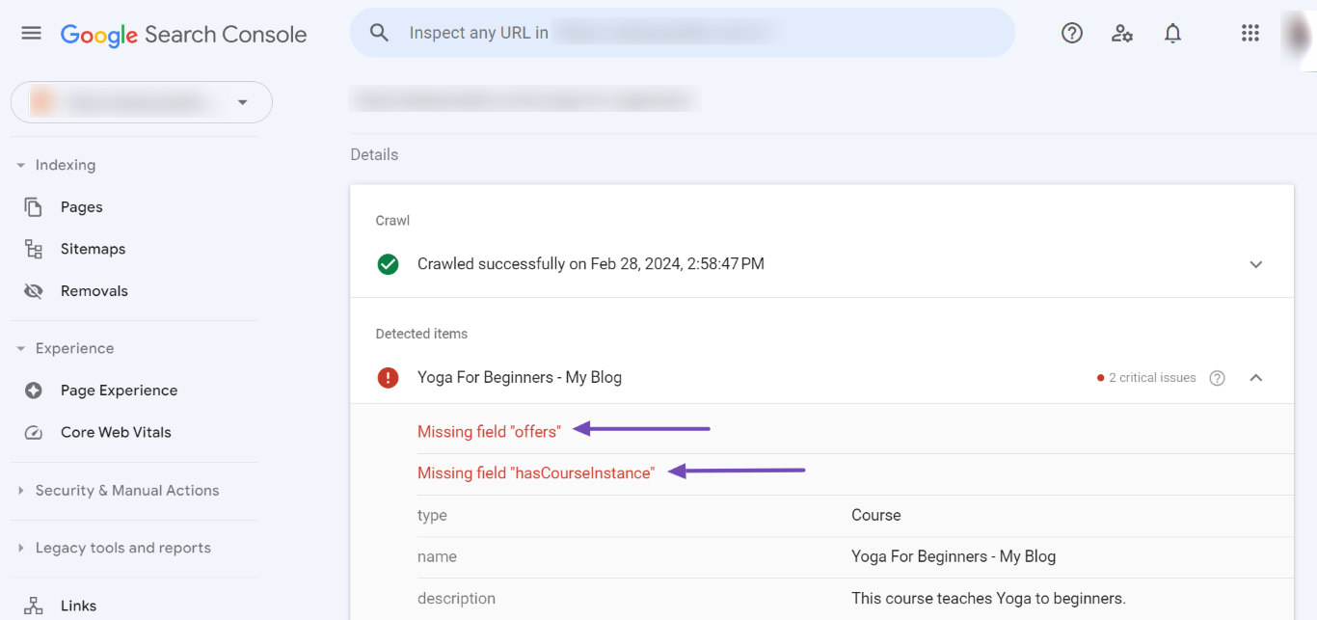The width and height of the screenshot is (1317, 620).
Task: Expand the Crawl details chevron
Action: (x=1256, y=264)
